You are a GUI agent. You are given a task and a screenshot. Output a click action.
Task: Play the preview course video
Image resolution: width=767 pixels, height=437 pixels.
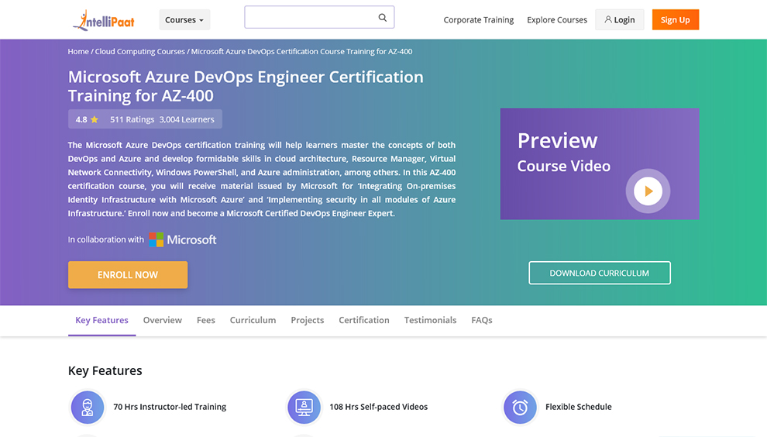point(648,191)
